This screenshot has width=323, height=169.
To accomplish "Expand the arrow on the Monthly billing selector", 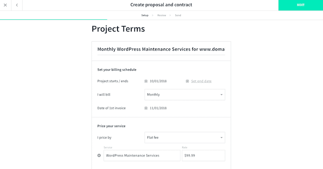I will click(221, 95).
